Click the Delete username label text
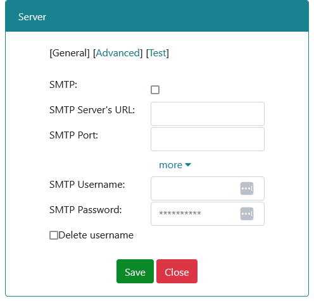 (x=96, y=235)
